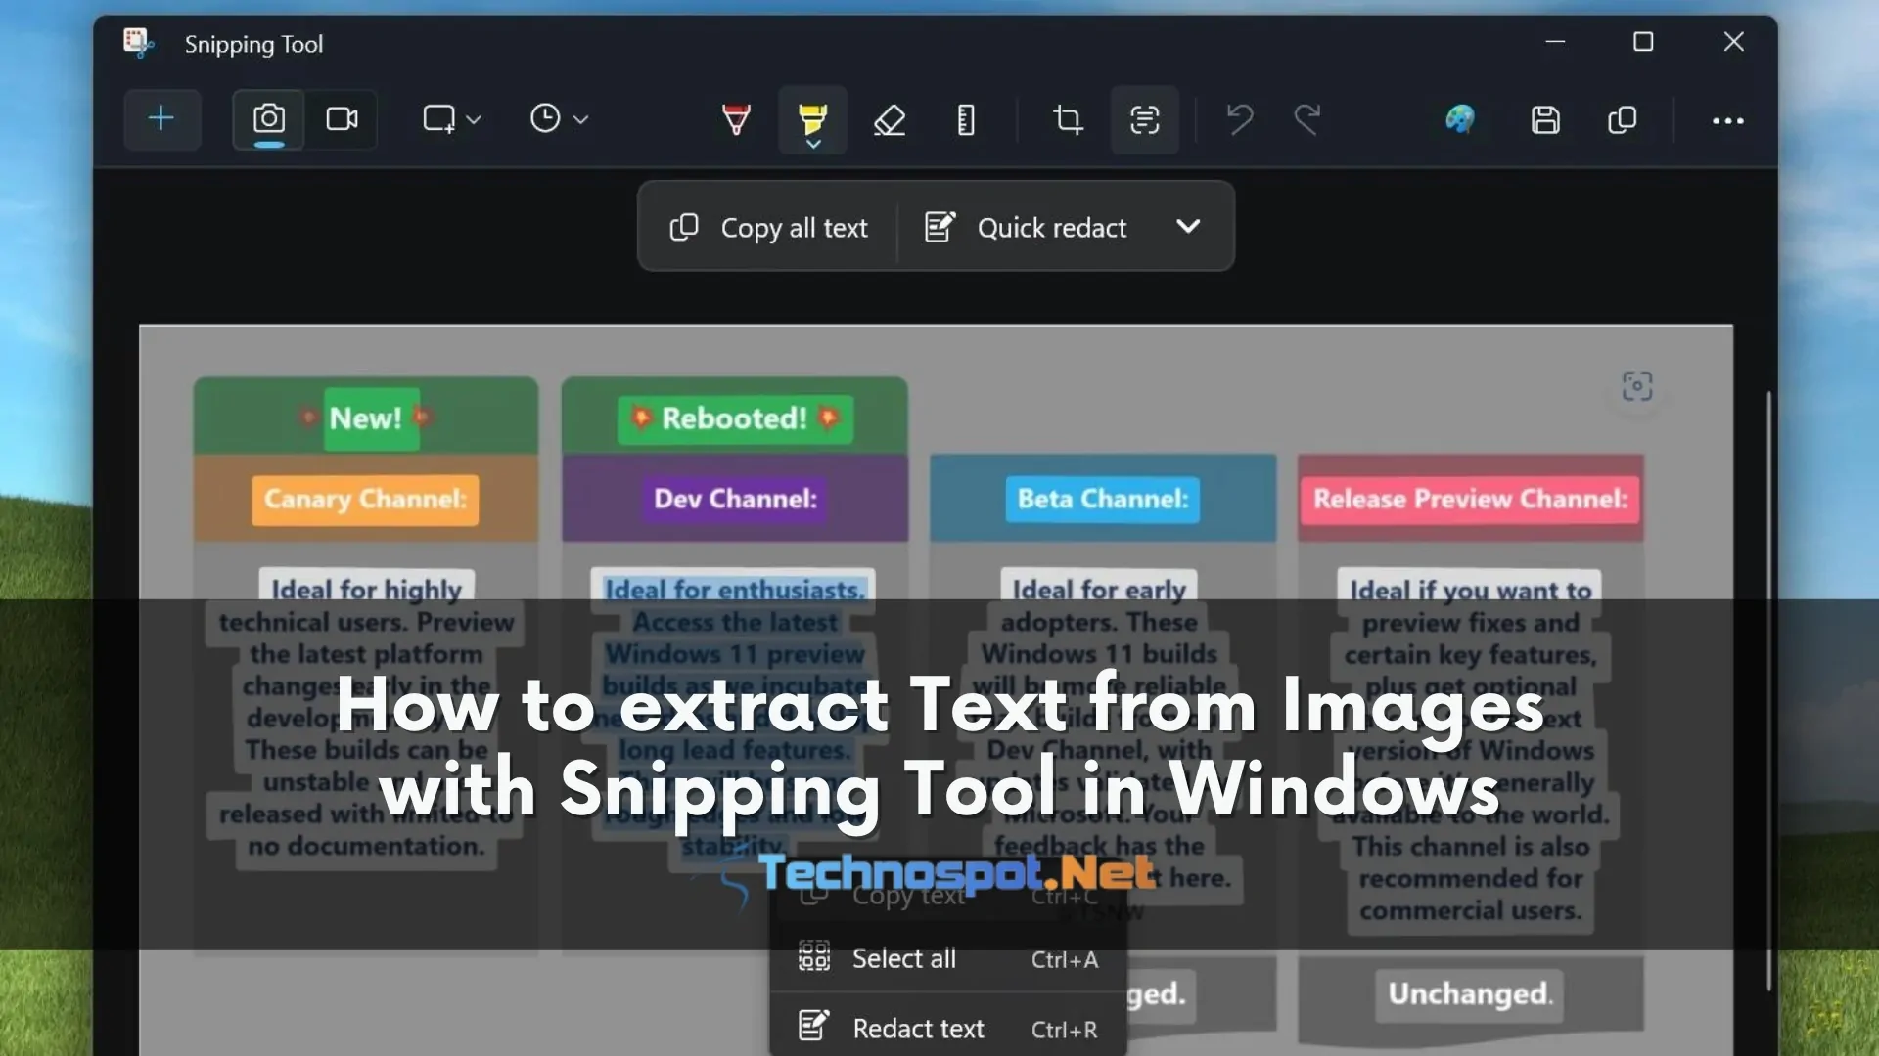Click the 'Beta Channel:' text
The width and height of the screenshot is (1879, 1056).
(1103, 499)
